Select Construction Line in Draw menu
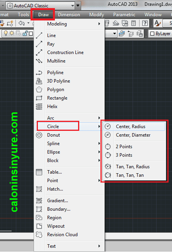The height and width of the screenshot is (252, 172). click(x=69, y=52)
